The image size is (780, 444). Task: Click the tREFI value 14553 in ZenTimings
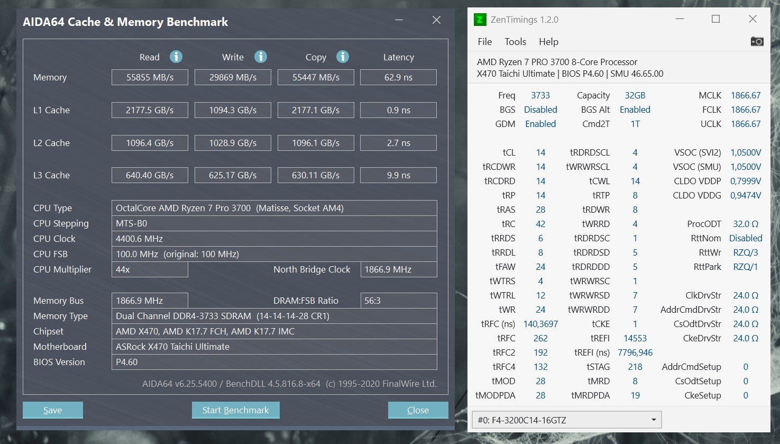(635, 338)
